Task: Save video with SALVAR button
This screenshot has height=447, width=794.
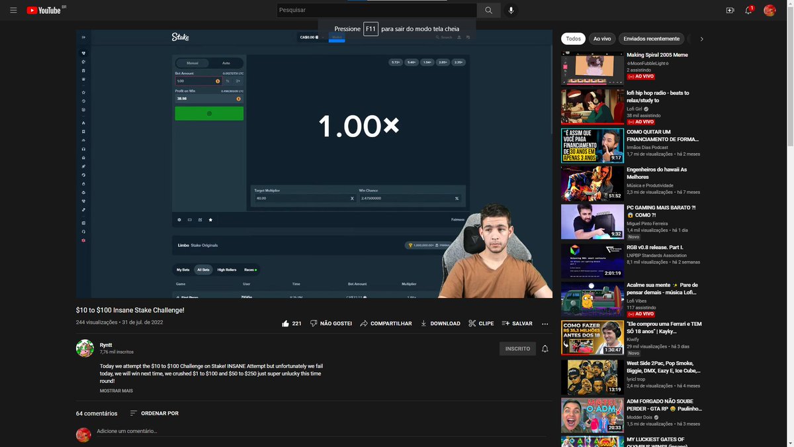Action: [517, 324]
